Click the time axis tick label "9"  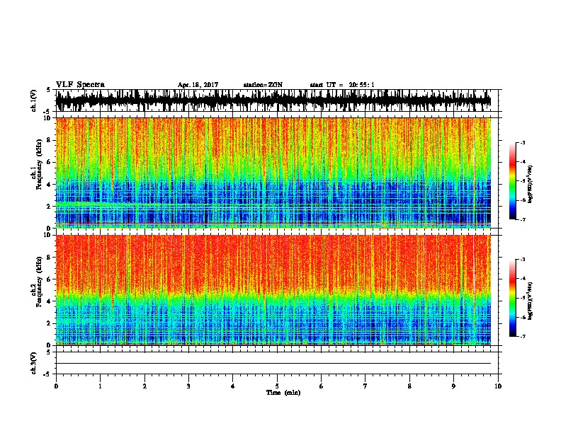tap(453, 386)
